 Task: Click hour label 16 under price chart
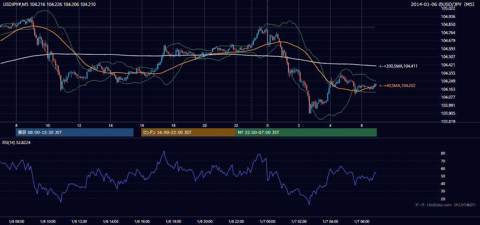point(142,125)
